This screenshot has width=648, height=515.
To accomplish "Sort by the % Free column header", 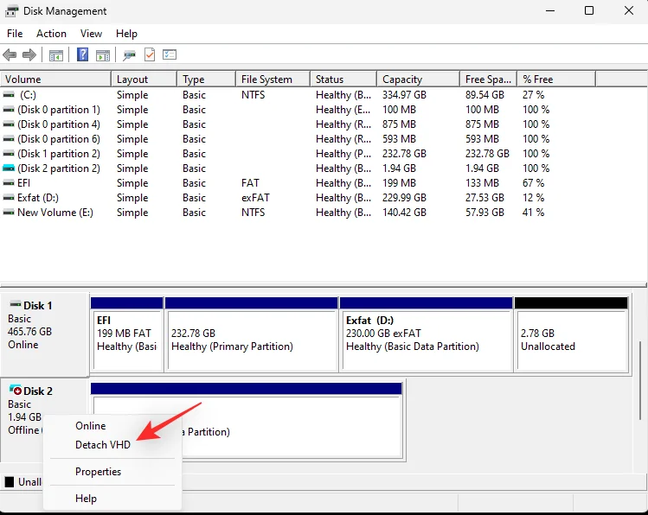I will (556, 79).
